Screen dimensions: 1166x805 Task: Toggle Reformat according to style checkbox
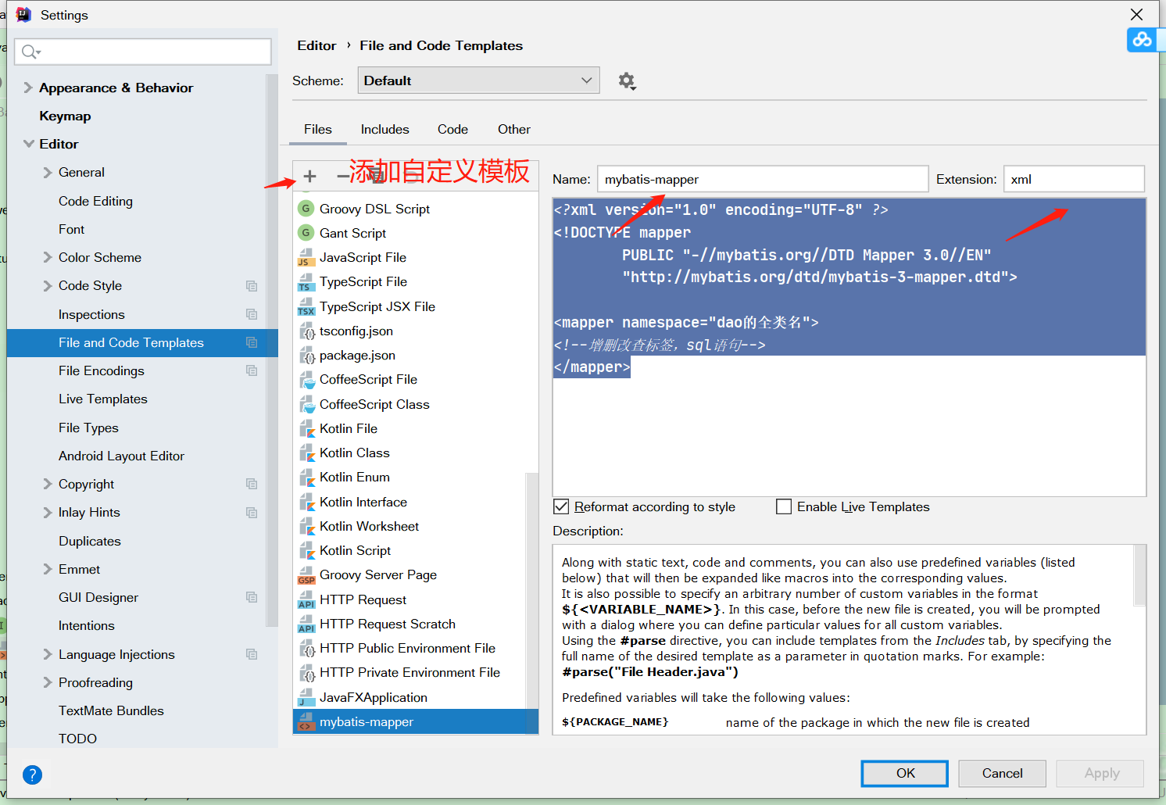pos(561,506)
